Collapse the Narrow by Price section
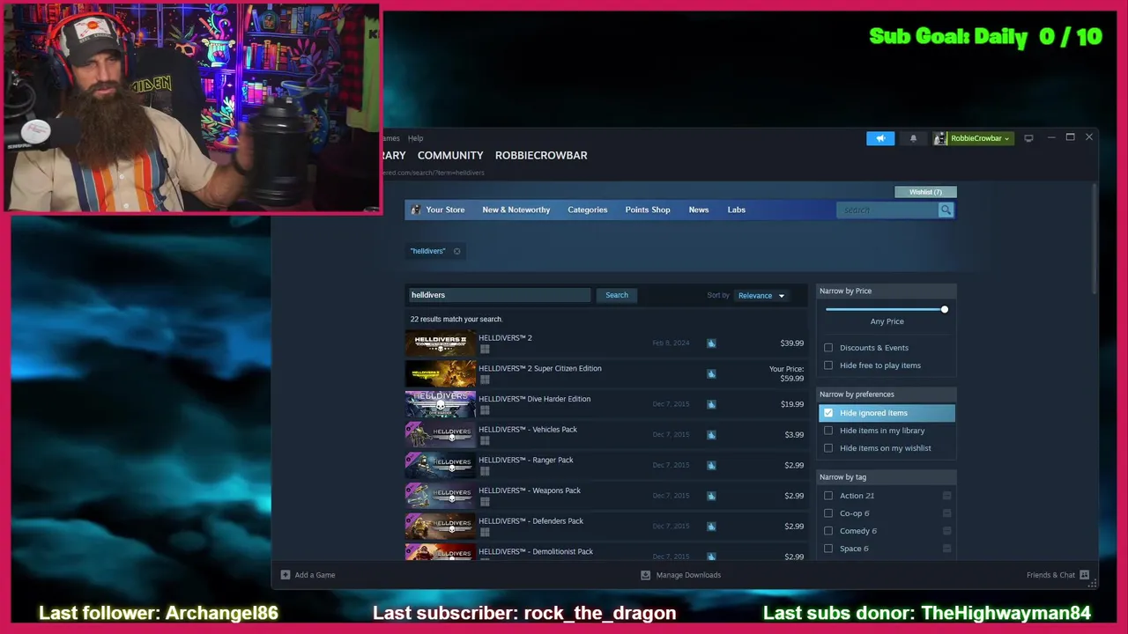Image resolution: width=1128 pixels, height=634 pixels. click(887, 291)
